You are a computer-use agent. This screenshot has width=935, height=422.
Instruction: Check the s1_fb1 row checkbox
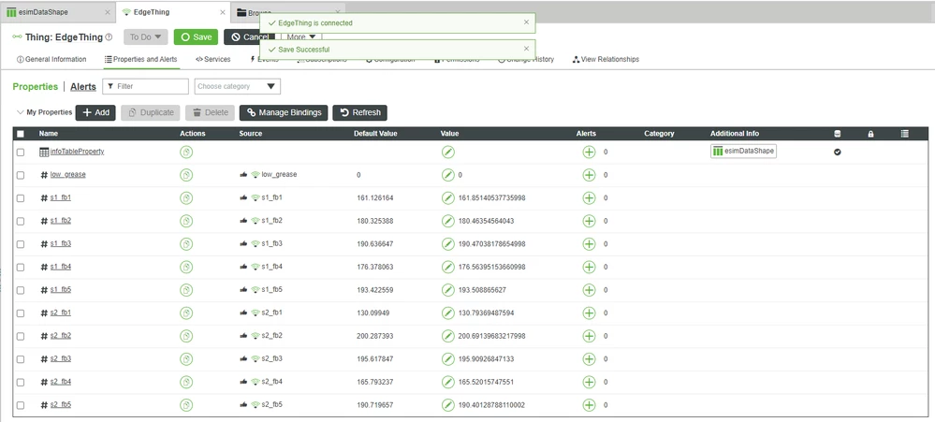click(x=21, y=197)
